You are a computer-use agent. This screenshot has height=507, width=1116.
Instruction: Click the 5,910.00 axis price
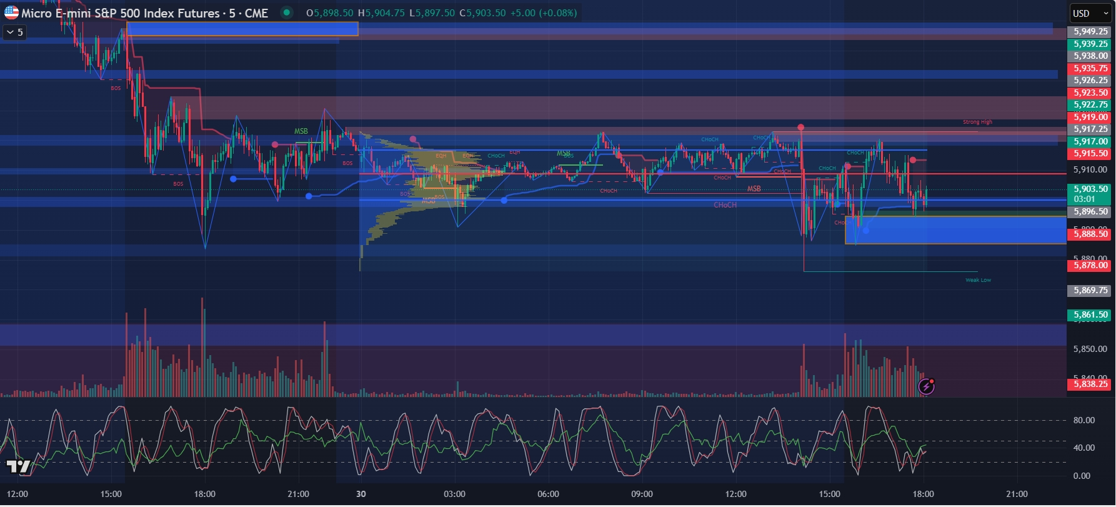click(x=1090, y=169)
